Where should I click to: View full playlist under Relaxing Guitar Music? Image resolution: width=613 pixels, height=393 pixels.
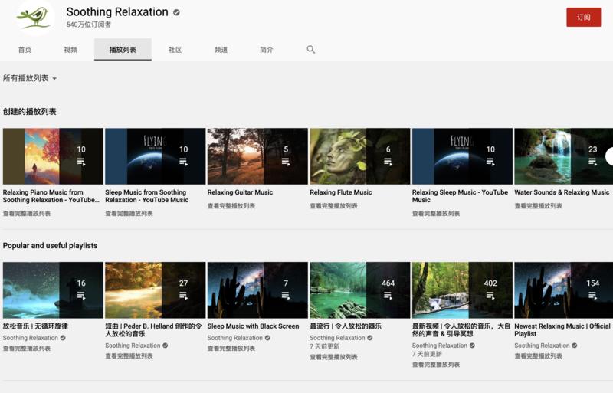pos(231,205)
